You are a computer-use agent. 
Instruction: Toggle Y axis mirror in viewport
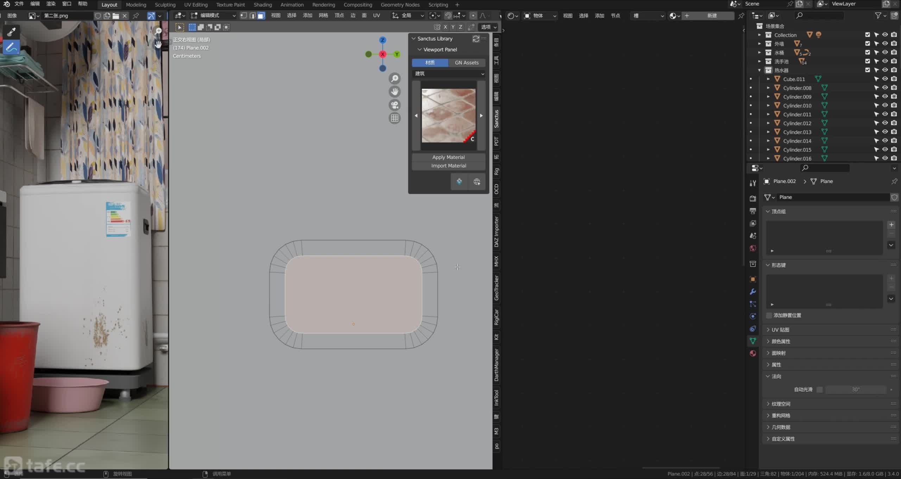point(453,27)
